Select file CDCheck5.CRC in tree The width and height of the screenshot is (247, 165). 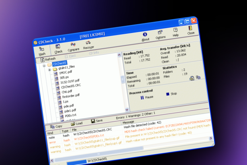(71, 86)
